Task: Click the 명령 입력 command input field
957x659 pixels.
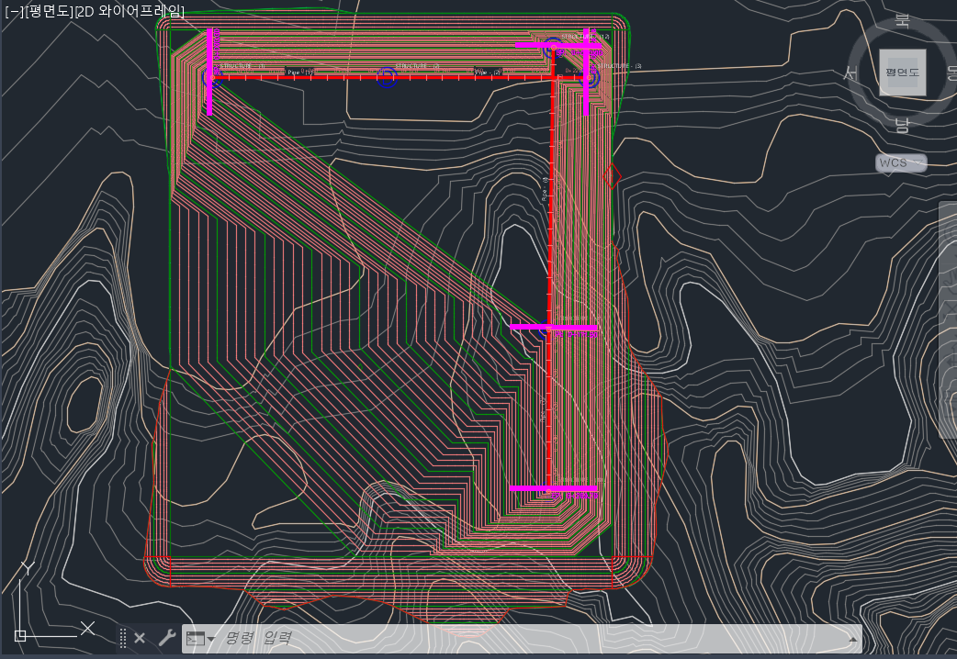Action: click(514, 639)
